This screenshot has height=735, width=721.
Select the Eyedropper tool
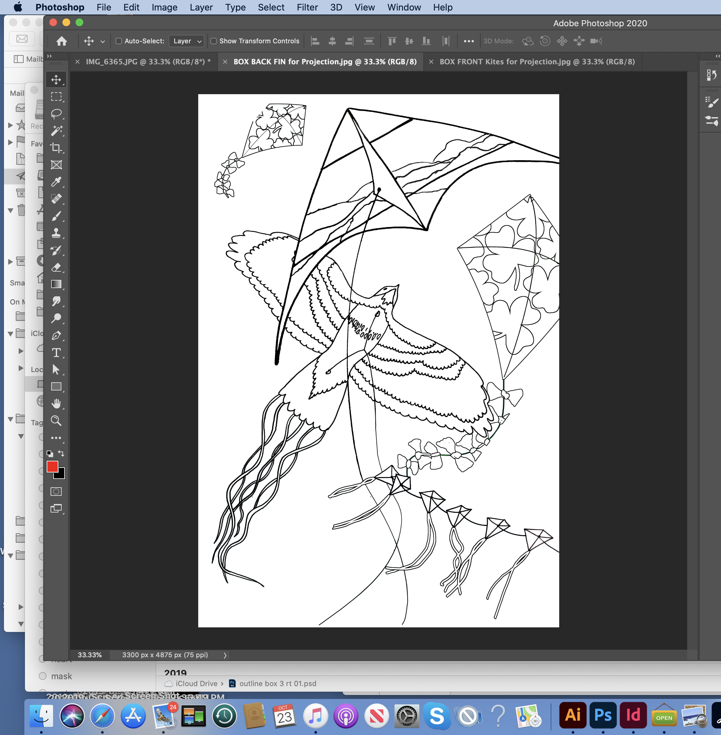point(56,182)
